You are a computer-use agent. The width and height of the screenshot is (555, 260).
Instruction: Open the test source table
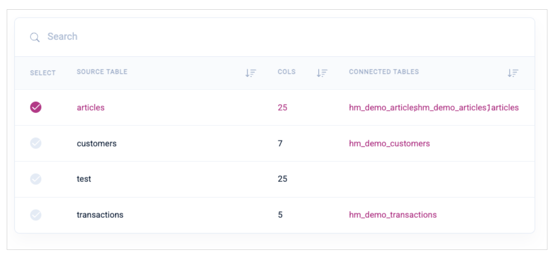click(84, 179)
